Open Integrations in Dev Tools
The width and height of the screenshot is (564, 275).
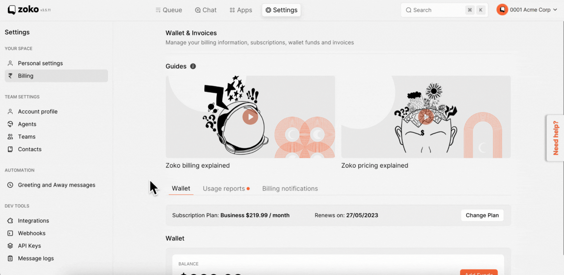(x=56, y=221)
